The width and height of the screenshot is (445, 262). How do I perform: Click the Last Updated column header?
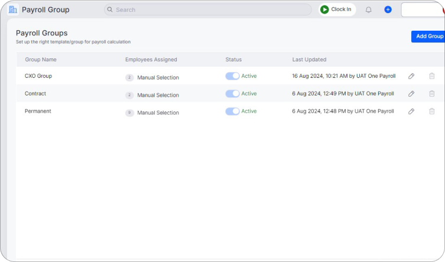point(309,60)
